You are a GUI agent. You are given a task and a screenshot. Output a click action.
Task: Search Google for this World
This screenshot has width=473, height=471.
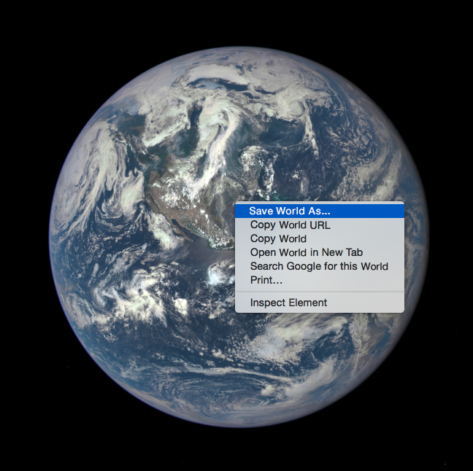[319, 266]
